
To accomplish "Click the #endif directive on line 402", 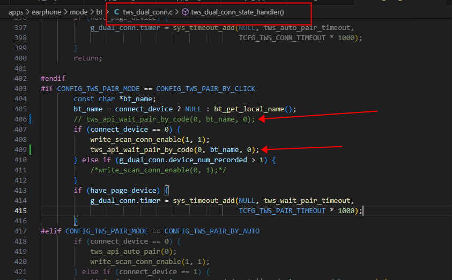I will coord(53,78).
